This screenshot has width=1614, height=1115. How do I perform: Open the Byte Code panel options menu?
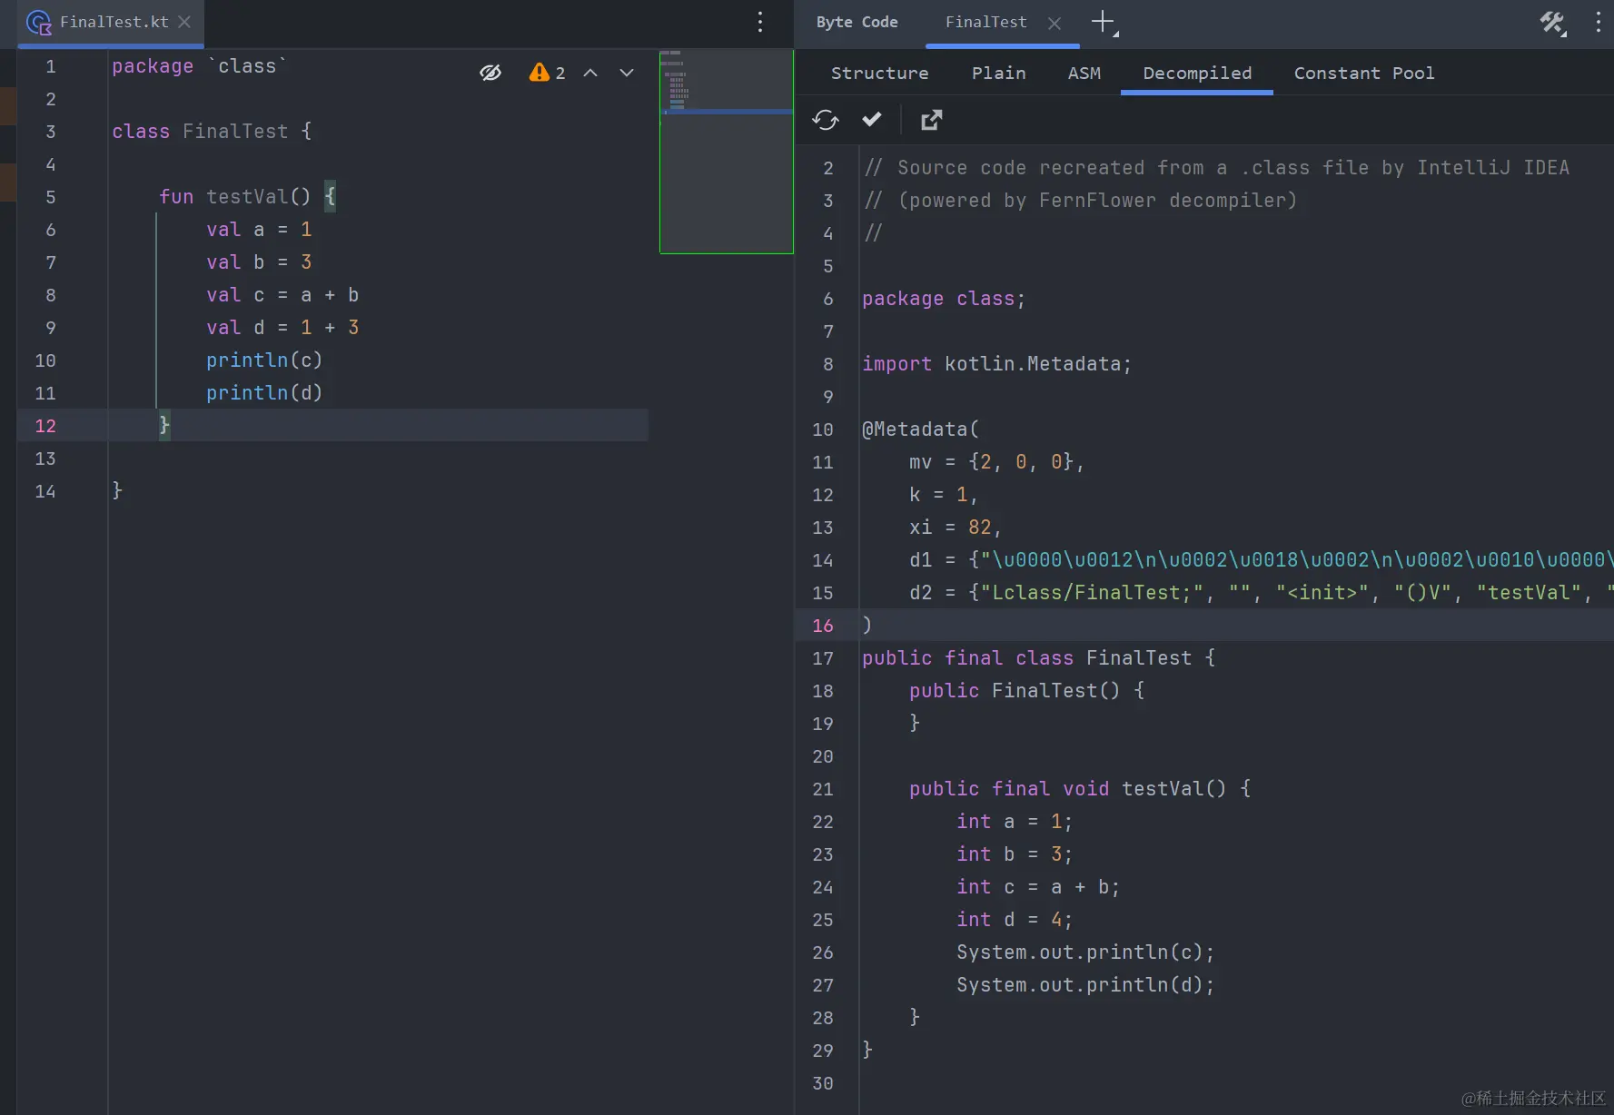[x=1599, y=23]
